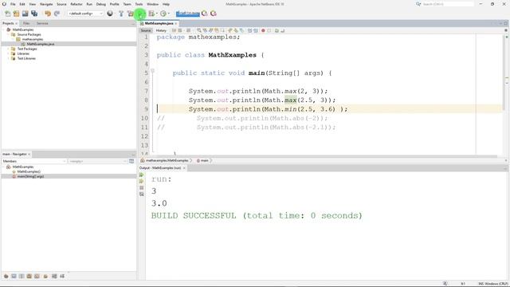Open Navigator filter dropdown next to Members
The width and height of the screenshot is (510, 287).
98,161
